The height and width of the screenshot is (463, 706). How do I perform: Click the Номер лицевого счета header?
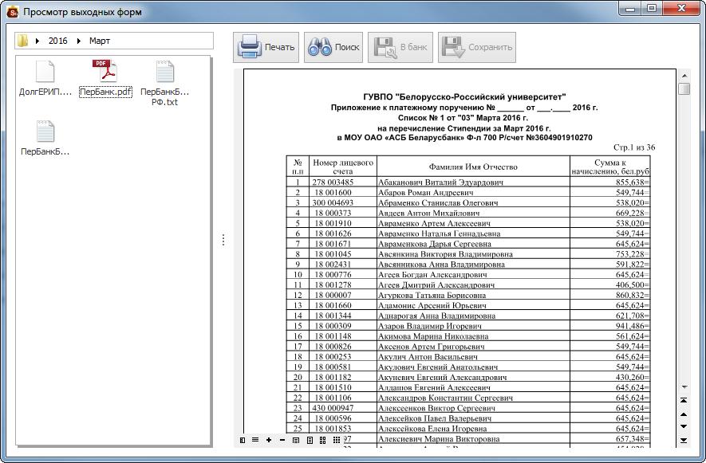pos(343,167)
